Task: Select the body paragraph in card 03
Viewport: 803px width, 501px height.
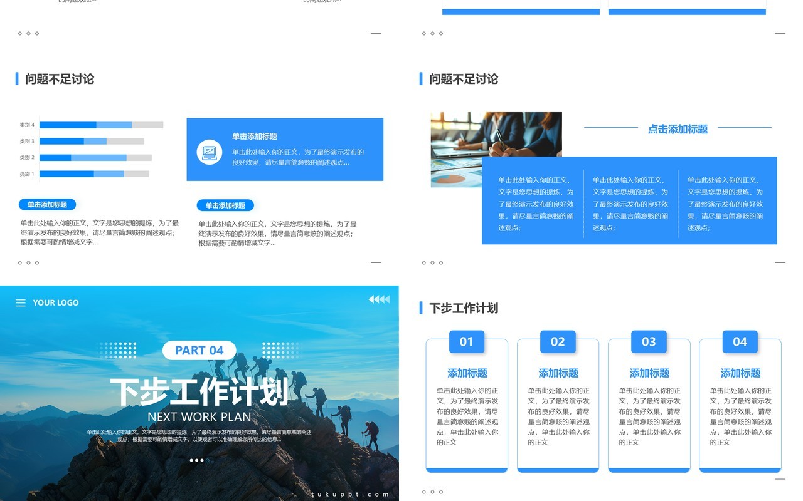Action: coord(649,416)
